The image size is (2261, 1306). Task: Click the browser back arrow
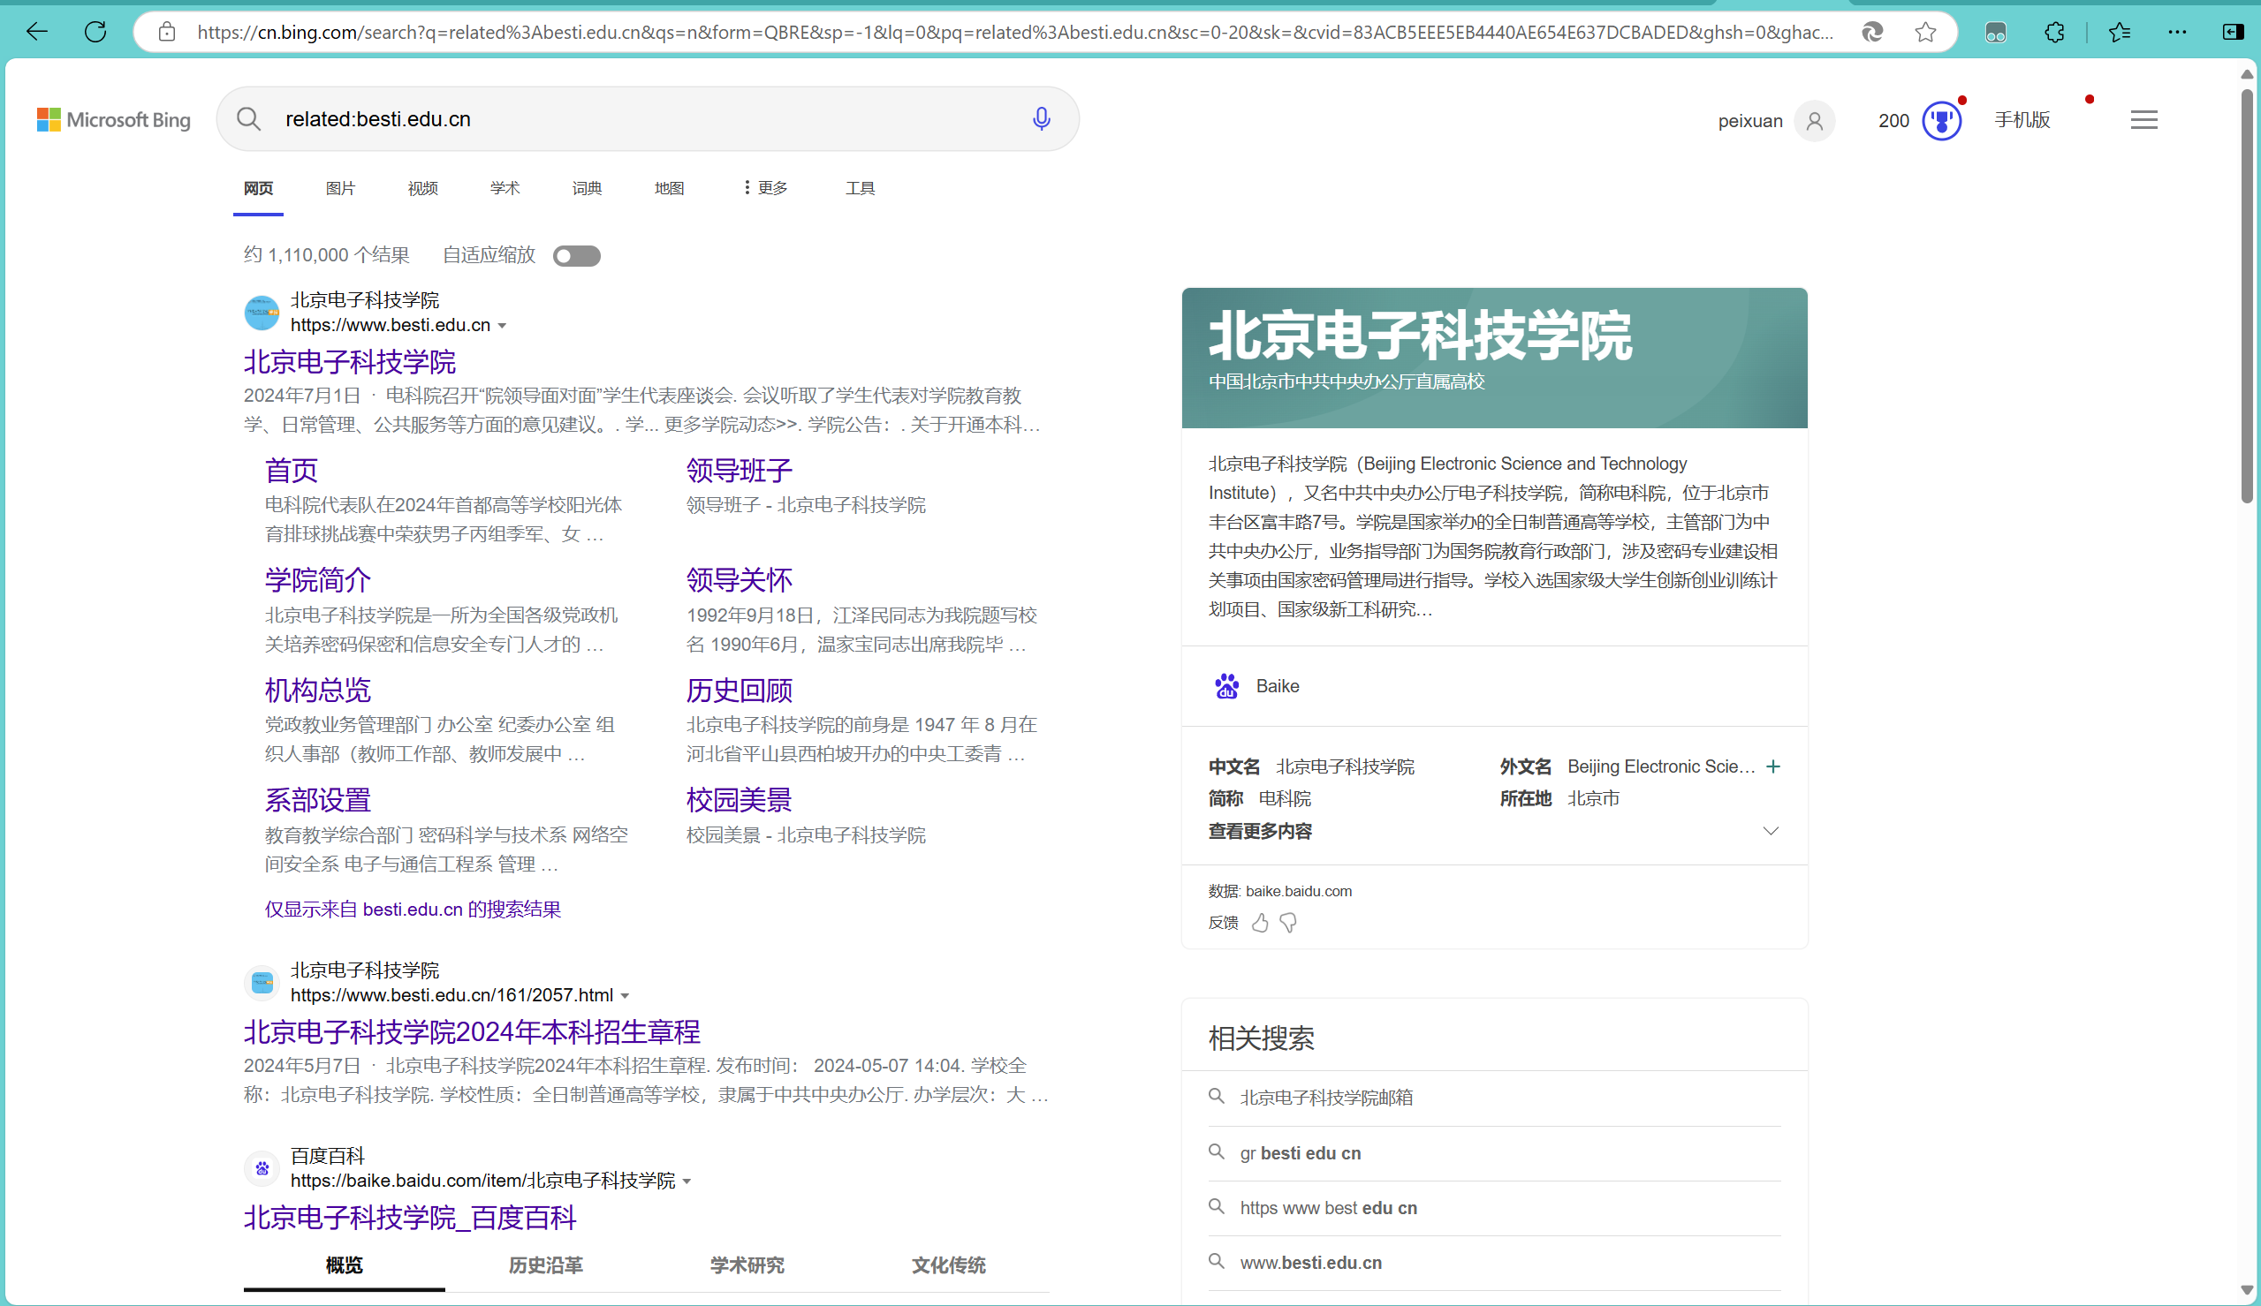tap(37, 33)
